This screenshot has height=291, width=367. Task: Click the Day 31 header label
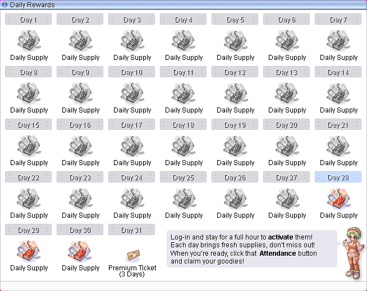131,230
